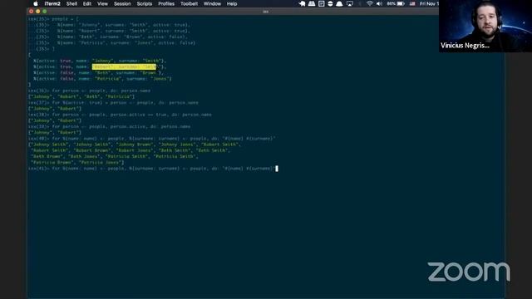Click the result row with name "Beth", surname "Brown"
This screenshot has height=299, width=532.
tap(98, 72)
